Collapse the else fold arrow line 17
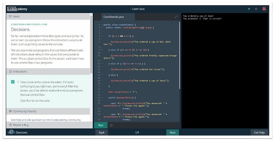The image size is (275, 141). click(102, 75)
